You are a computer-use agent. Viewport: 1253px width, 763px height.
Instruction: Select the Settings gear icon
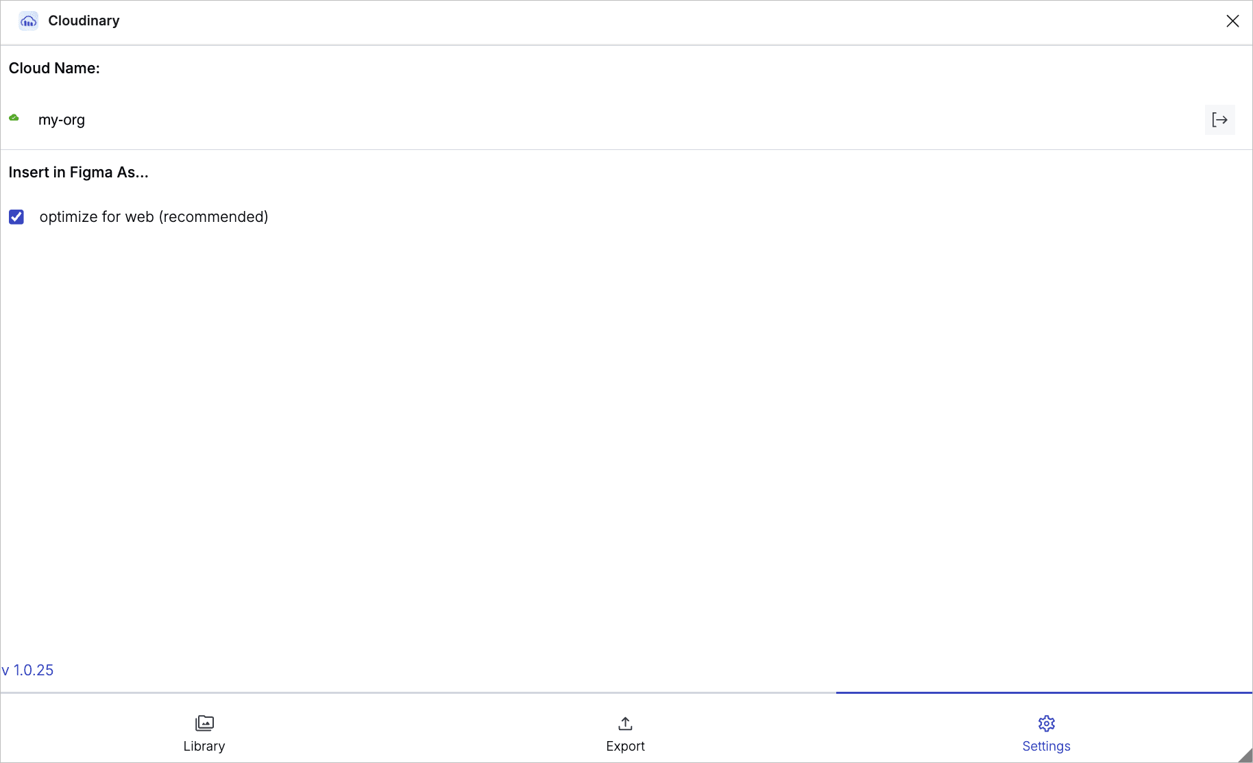pos(1046,723)
